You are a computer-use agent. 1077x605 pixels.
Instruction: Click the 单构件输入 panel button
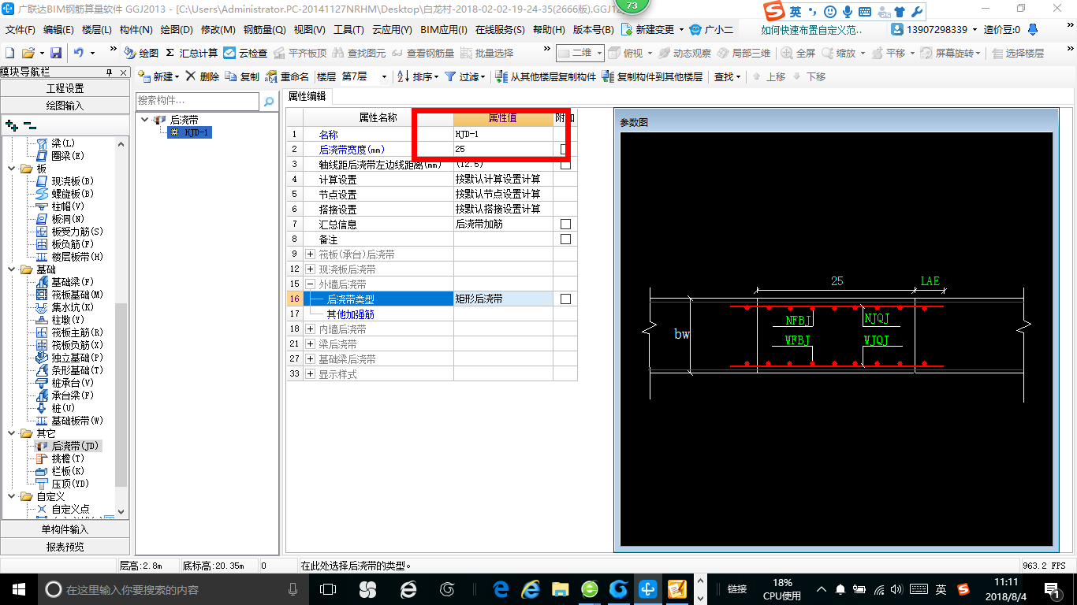(x=65, y=529)
